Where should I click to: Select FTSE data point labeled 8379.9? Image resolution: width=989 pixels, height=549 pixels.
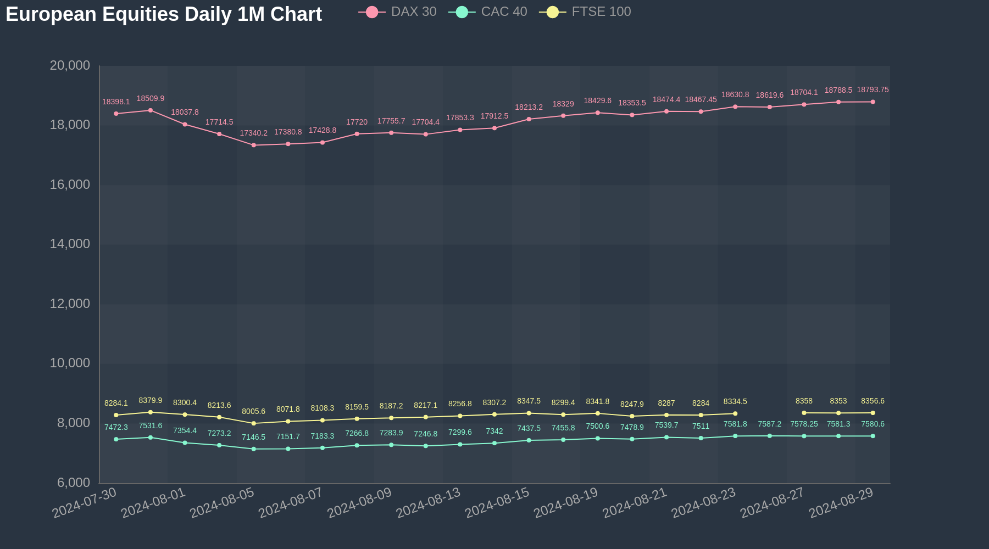151,412
